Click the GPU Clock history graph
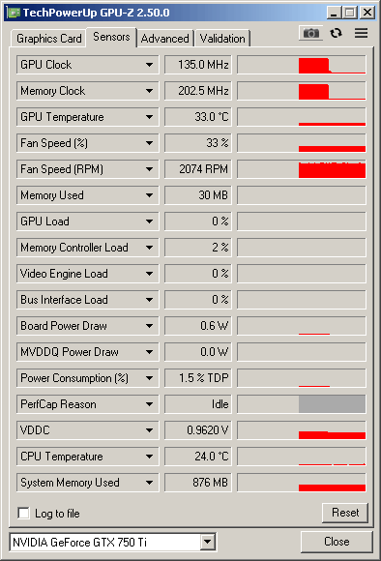The height and width of the screenshot is (561, 381). click(x=302, y=65)
